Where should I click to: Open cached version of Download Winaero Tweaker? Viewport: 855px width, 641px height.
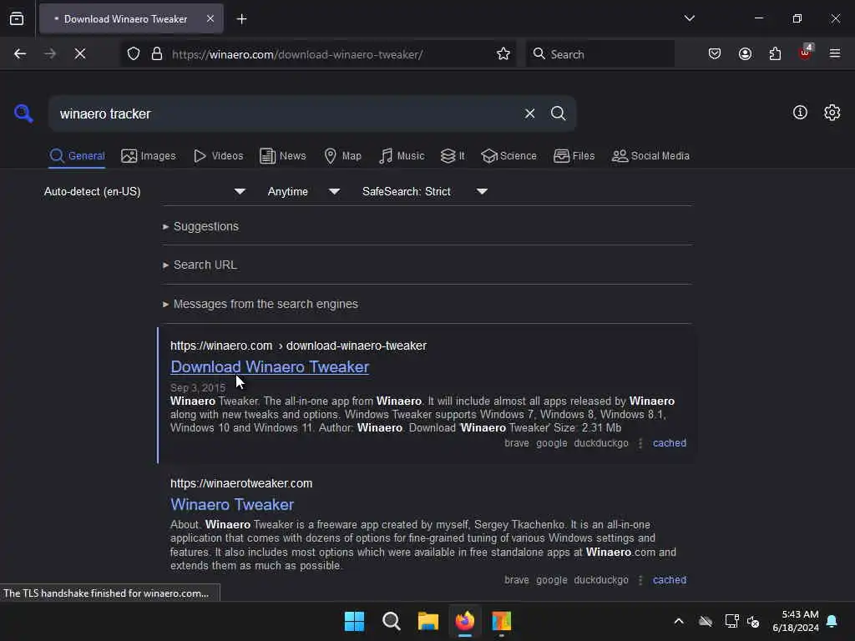(670, 443)
